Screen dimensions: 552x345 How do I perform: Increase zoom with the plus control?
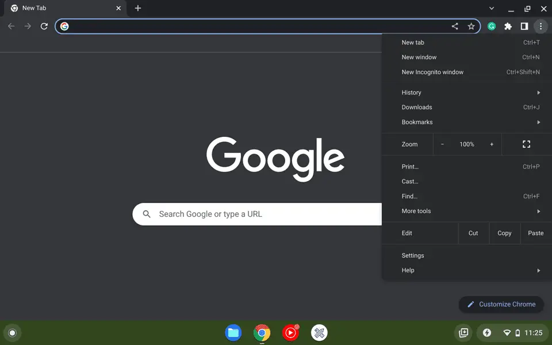(x=492, y=144)
